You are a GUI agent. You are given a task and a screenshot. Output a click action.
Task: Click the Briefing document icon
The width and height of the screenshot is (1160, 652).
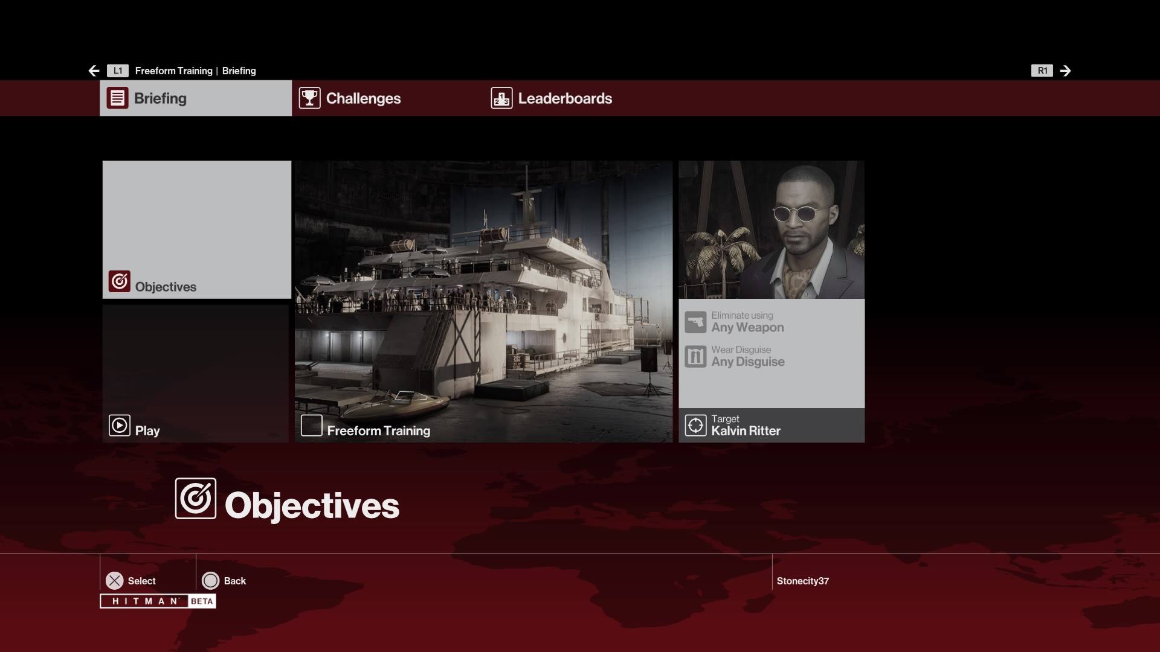(118, 98)
